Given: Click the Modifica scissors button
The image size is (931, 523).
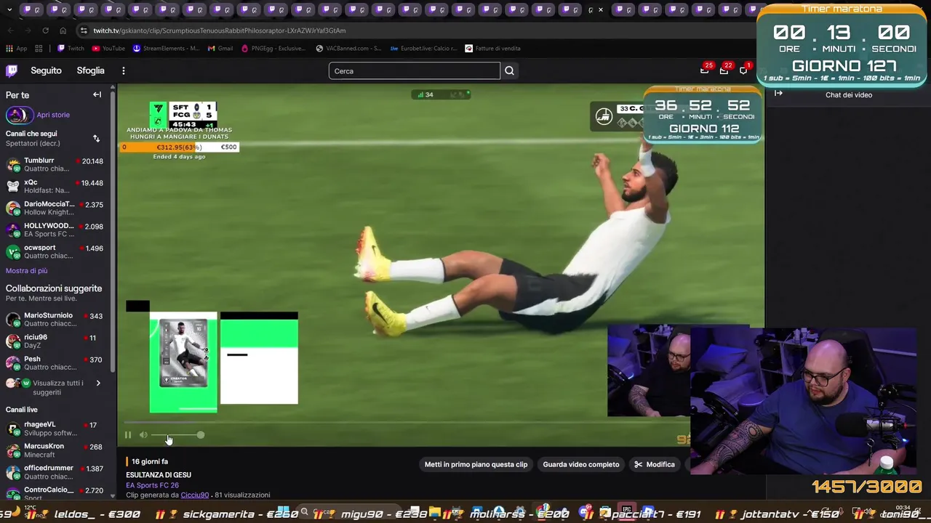Looking at the screenshot, I should click(655, 464).
